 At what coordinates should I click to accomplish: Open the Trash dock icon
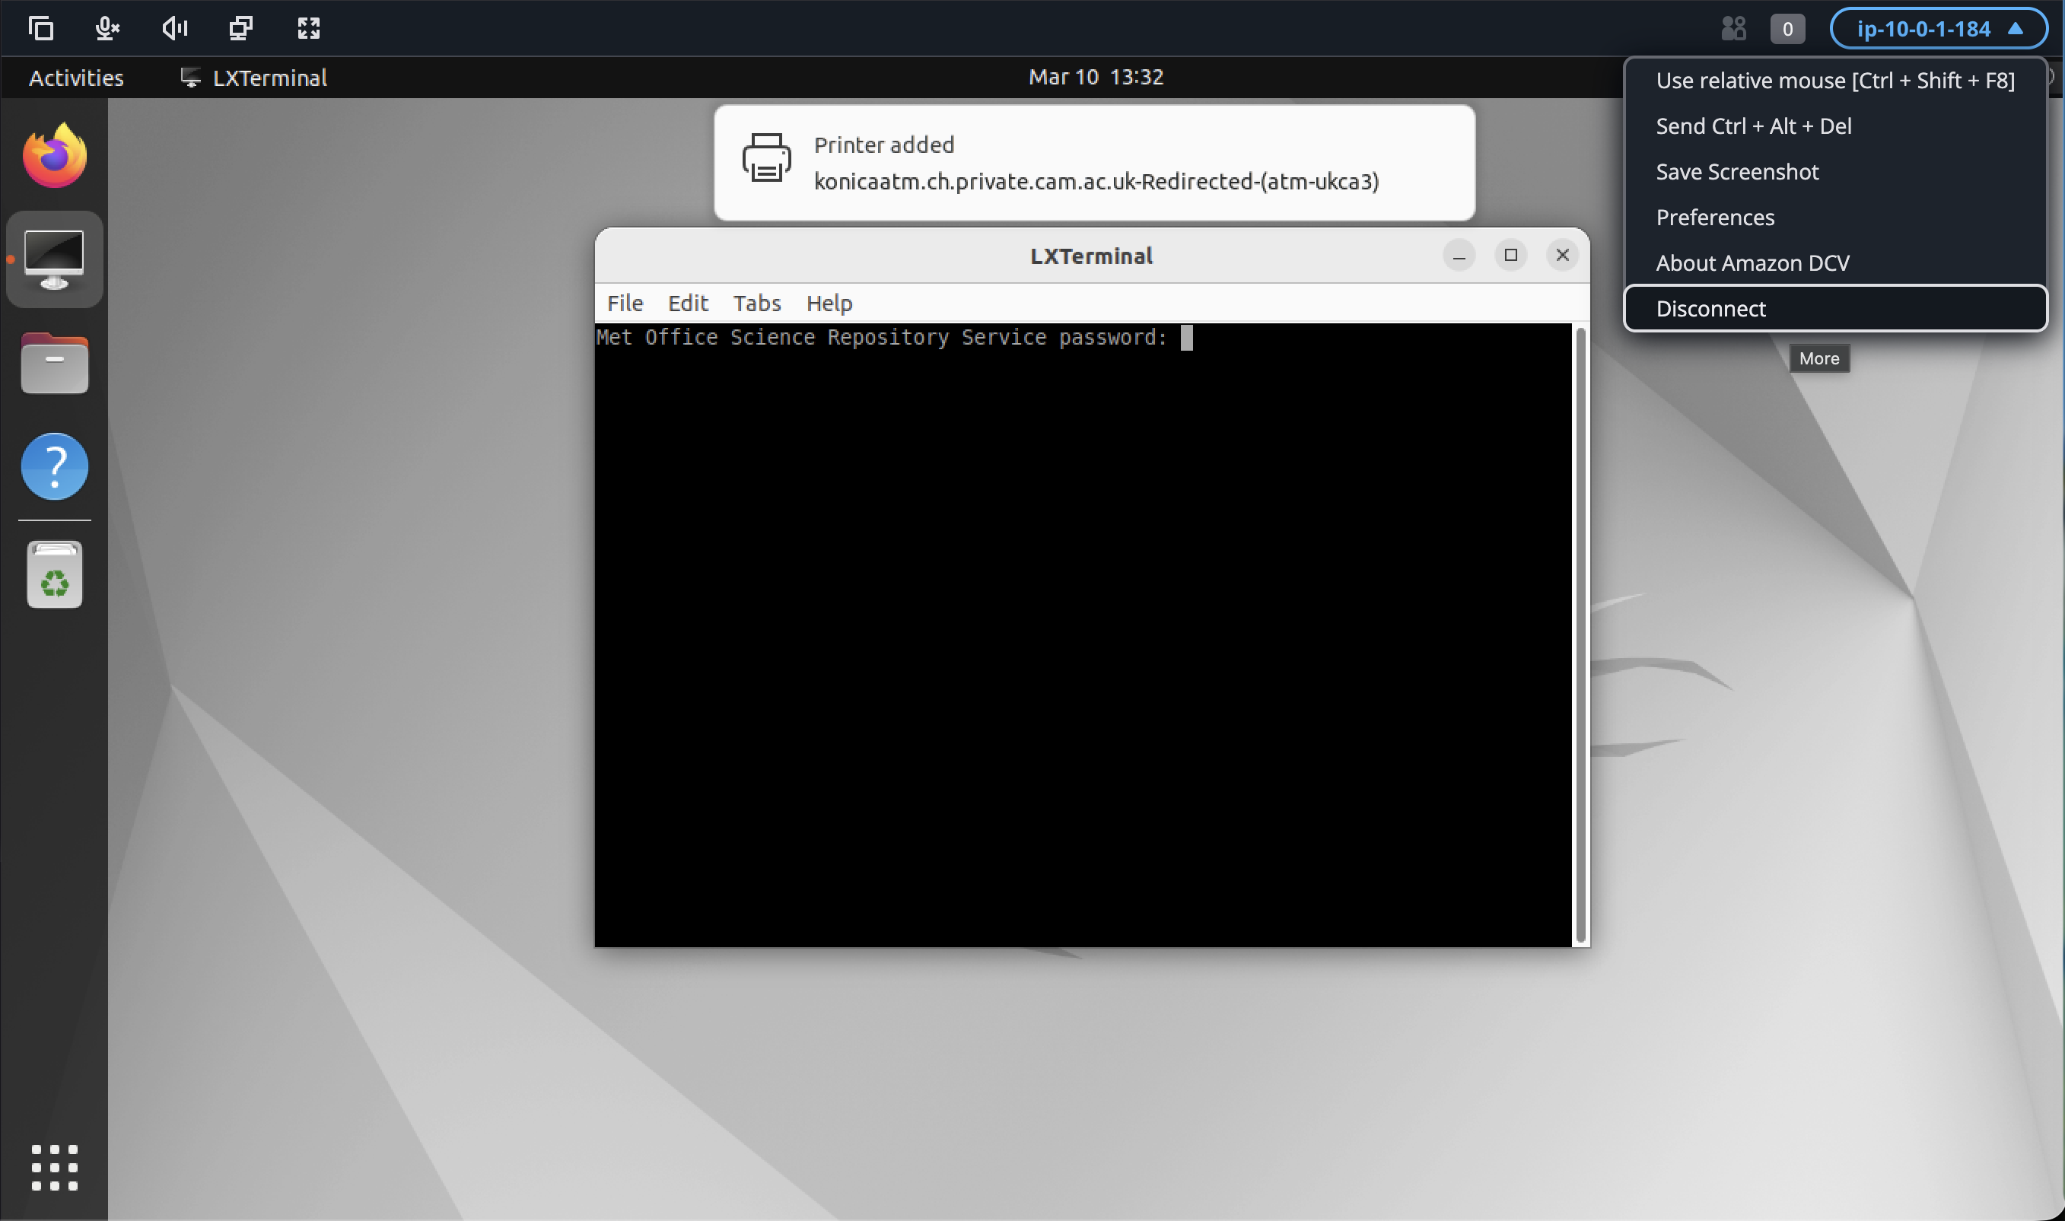pos(54,574)
